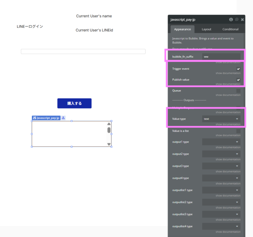Switch to the Layout tab
Screen dimensions: 253x237
(206, 29)
